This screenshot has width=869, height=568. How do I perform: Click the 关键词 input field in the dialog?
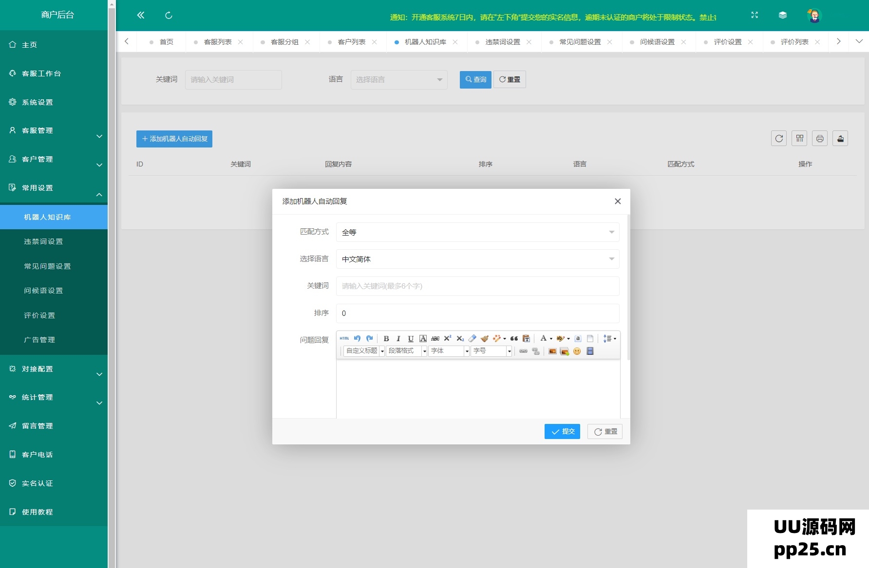point(477,286)
